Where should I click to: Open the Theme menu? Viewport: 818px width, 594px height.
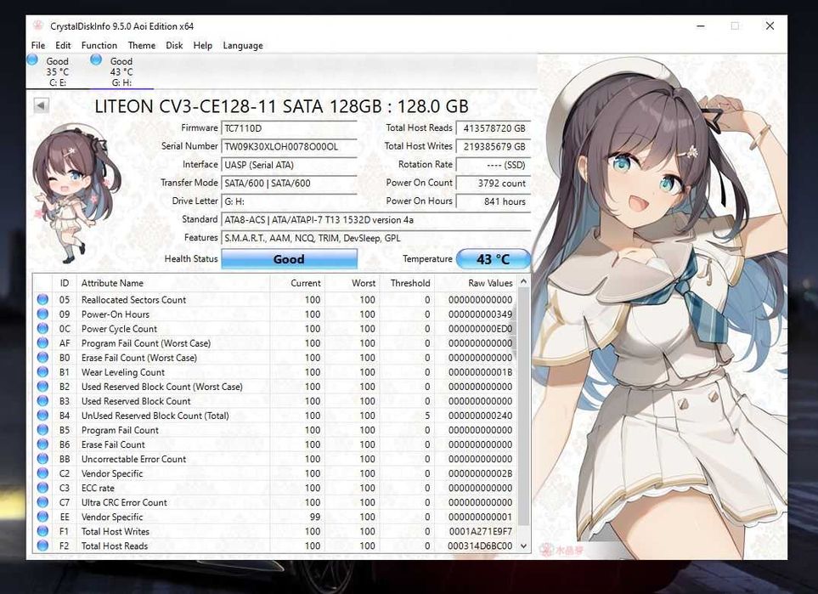(142, 45)
